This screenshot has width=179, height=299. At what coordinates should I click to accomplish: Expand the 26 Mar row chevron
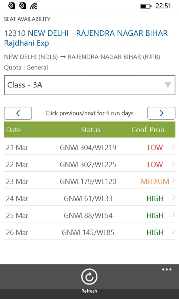point(173,231)
